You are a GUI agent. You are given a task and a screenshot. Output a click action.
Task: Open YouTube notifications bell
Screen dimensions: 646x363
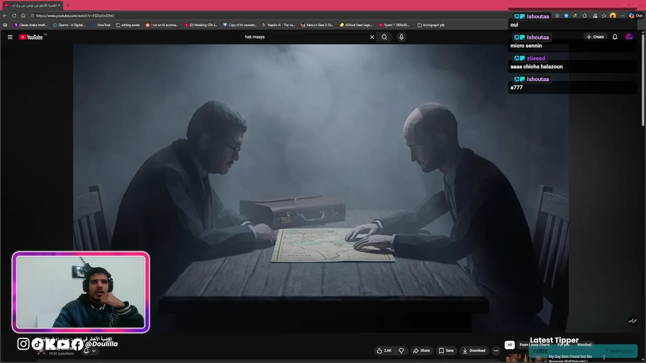pos(615,37)
